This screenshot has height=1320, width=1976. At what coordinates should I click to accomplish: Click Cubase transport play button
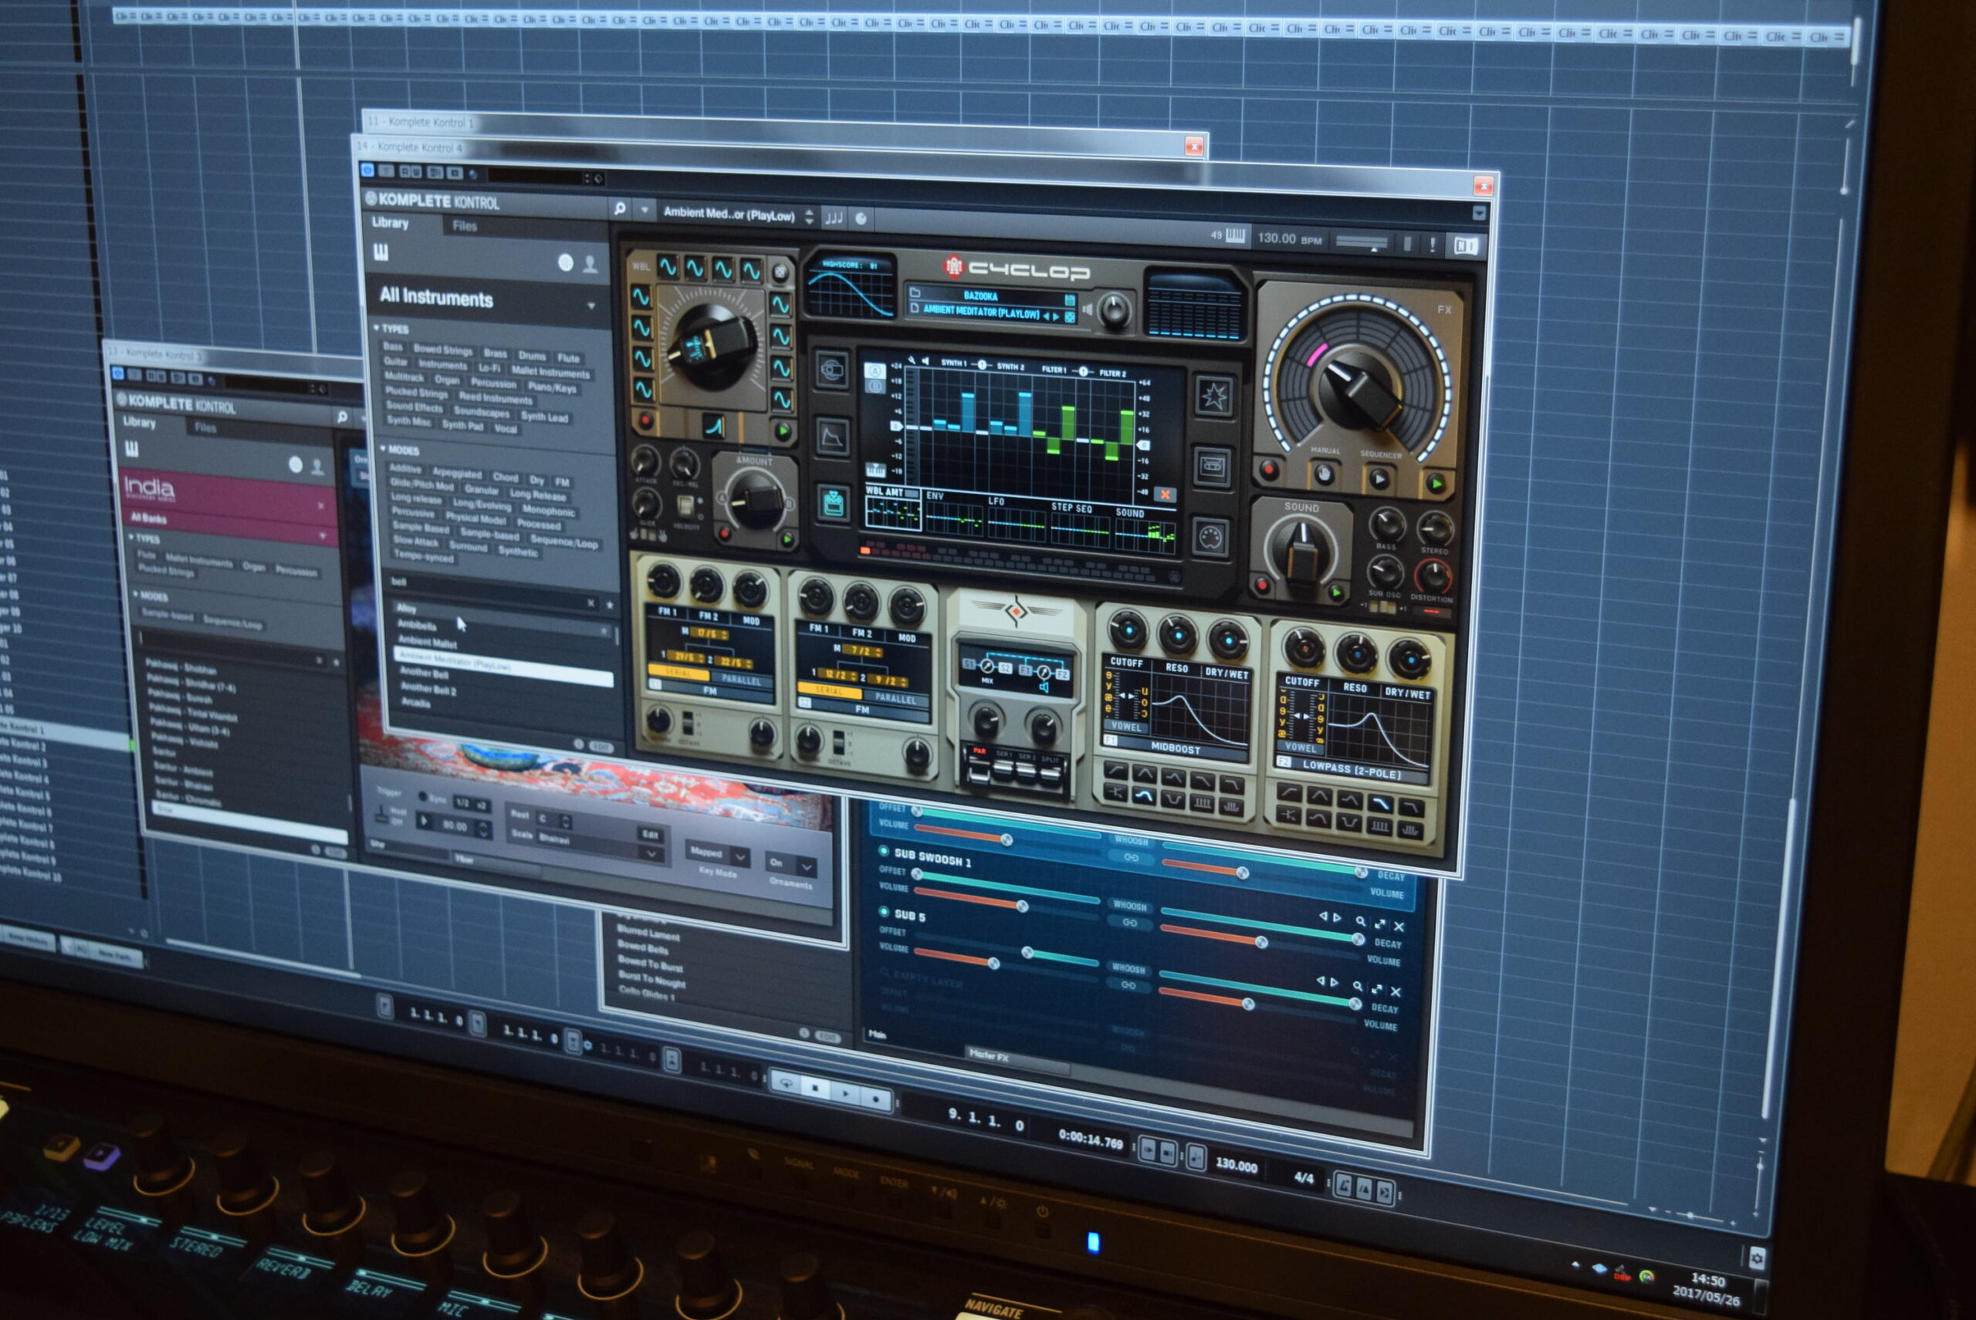coord(846,1093)
